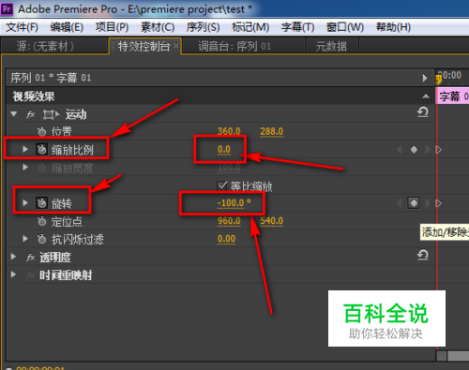469x370 pixels.
Task: Open the 素材(C) menu
Action: click(x=158, y=27)
